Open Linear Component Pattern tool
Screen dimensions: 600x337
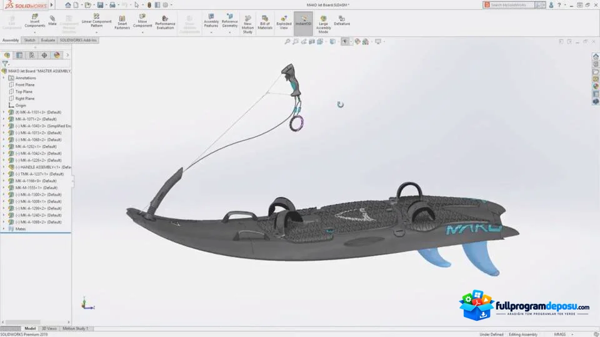96,21
